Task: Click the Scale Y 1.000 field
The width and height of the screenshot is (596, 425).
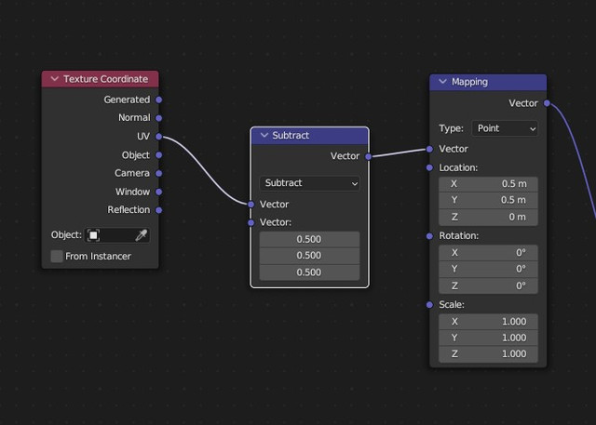Action: [488, 338]
